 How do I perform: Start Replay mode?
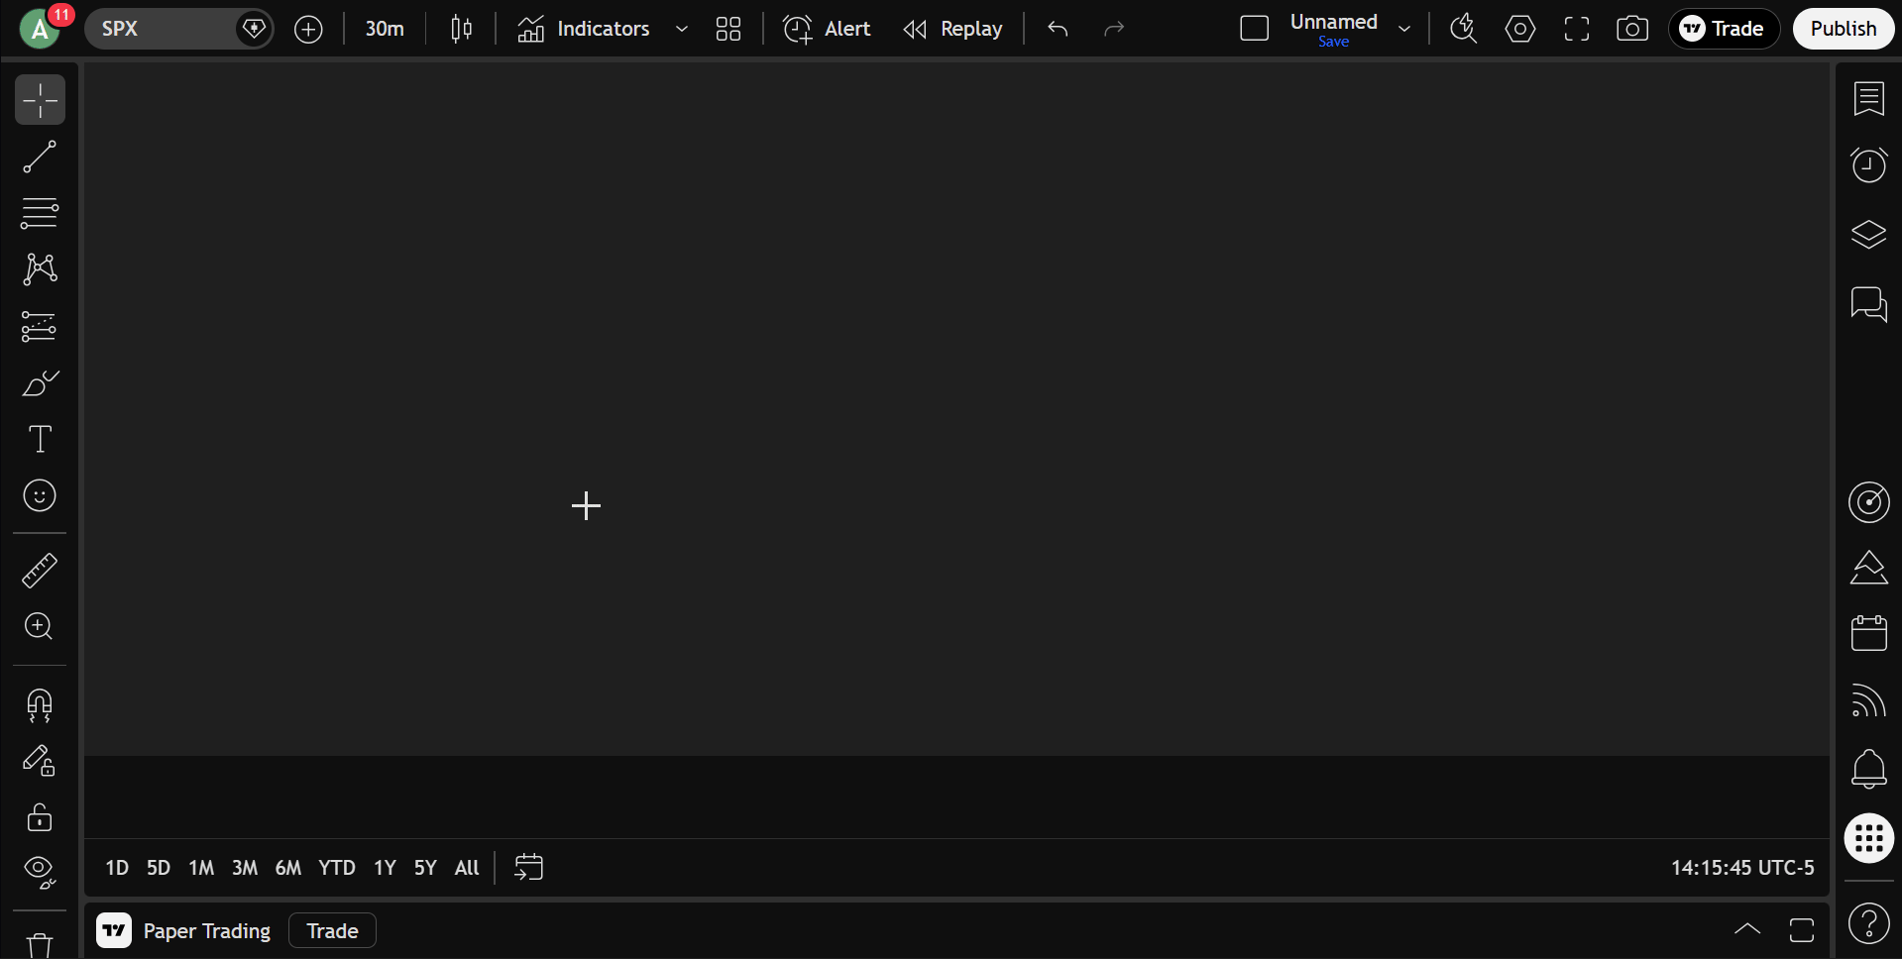coord(952,29)
